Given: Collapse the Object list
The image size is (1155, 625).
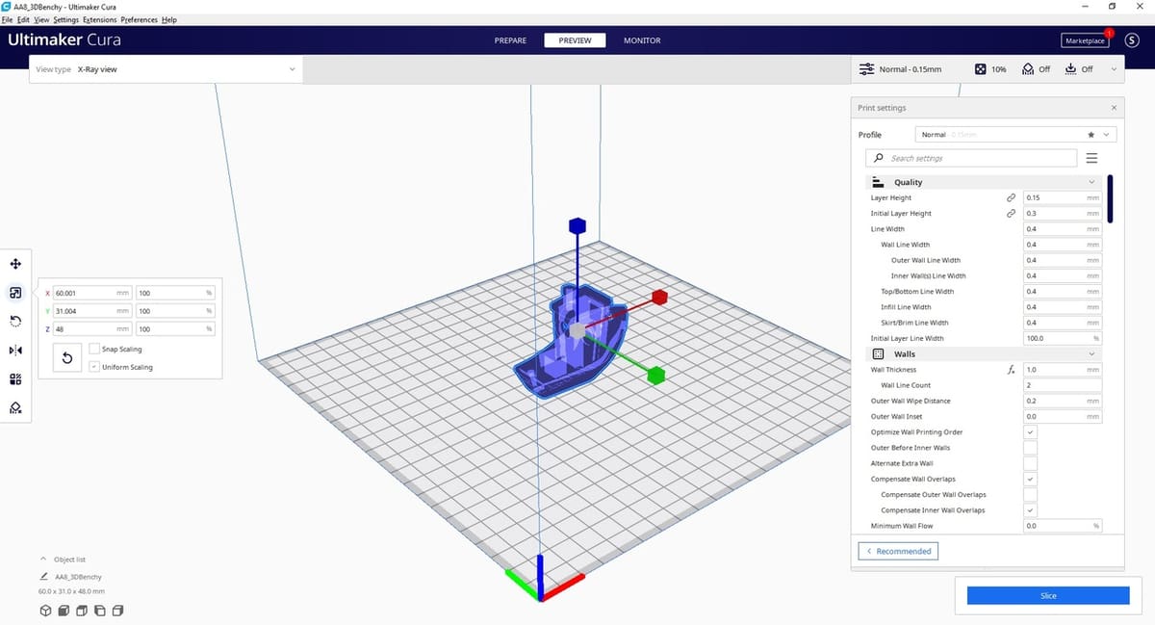Looking at the screenshot, I should 43,559.
